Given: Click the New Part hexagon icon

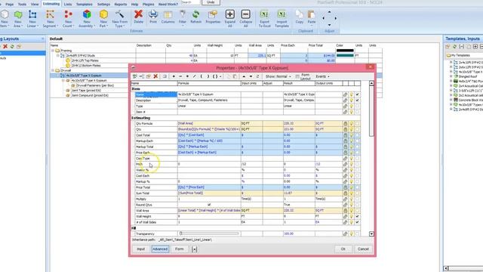Looking at the screenshot, I should 103,14.
